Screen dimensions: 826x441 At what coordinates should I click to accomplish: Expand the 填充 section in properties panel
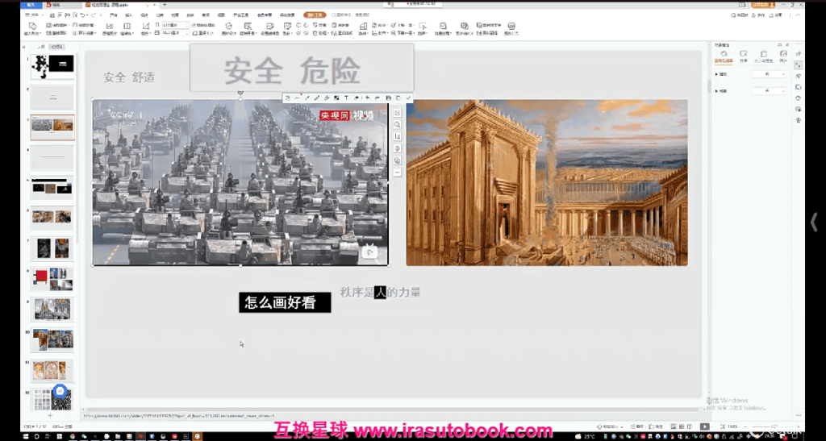tap(716, 74)
